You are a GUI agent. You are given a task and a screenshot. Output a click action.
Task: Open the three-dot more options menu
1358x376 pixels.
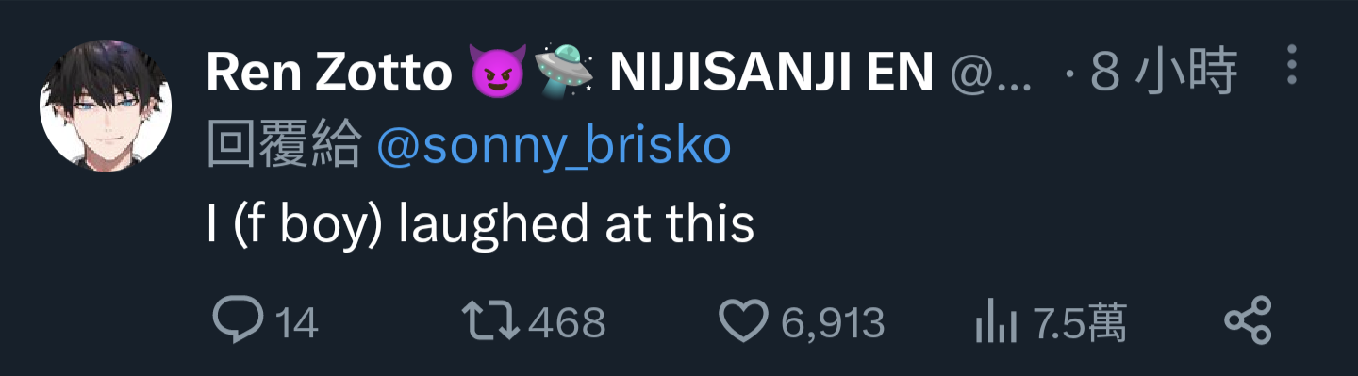coord(1292,64)
